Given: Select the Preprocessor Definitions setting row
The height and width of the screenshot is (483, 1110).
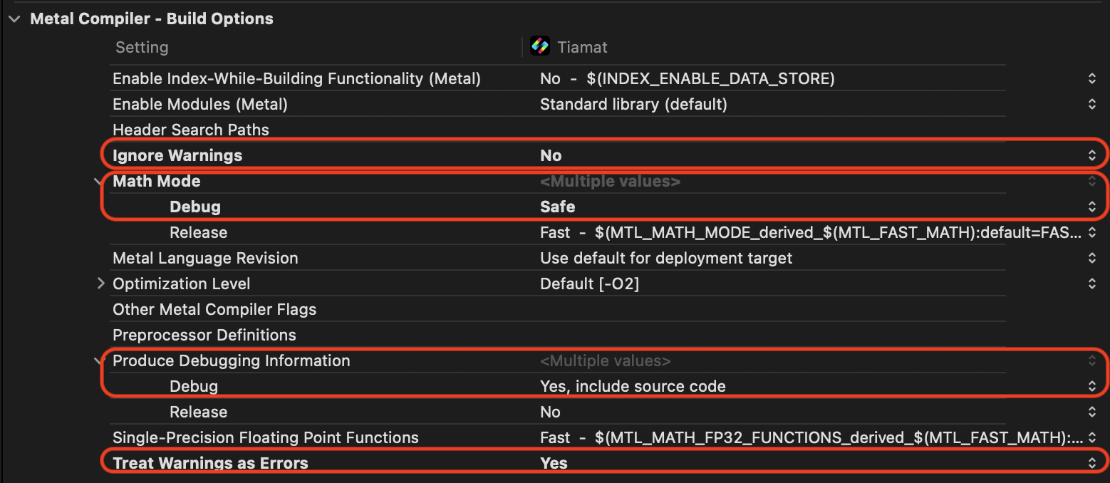Looking at the screenshot, I should (x=204, y=335).
